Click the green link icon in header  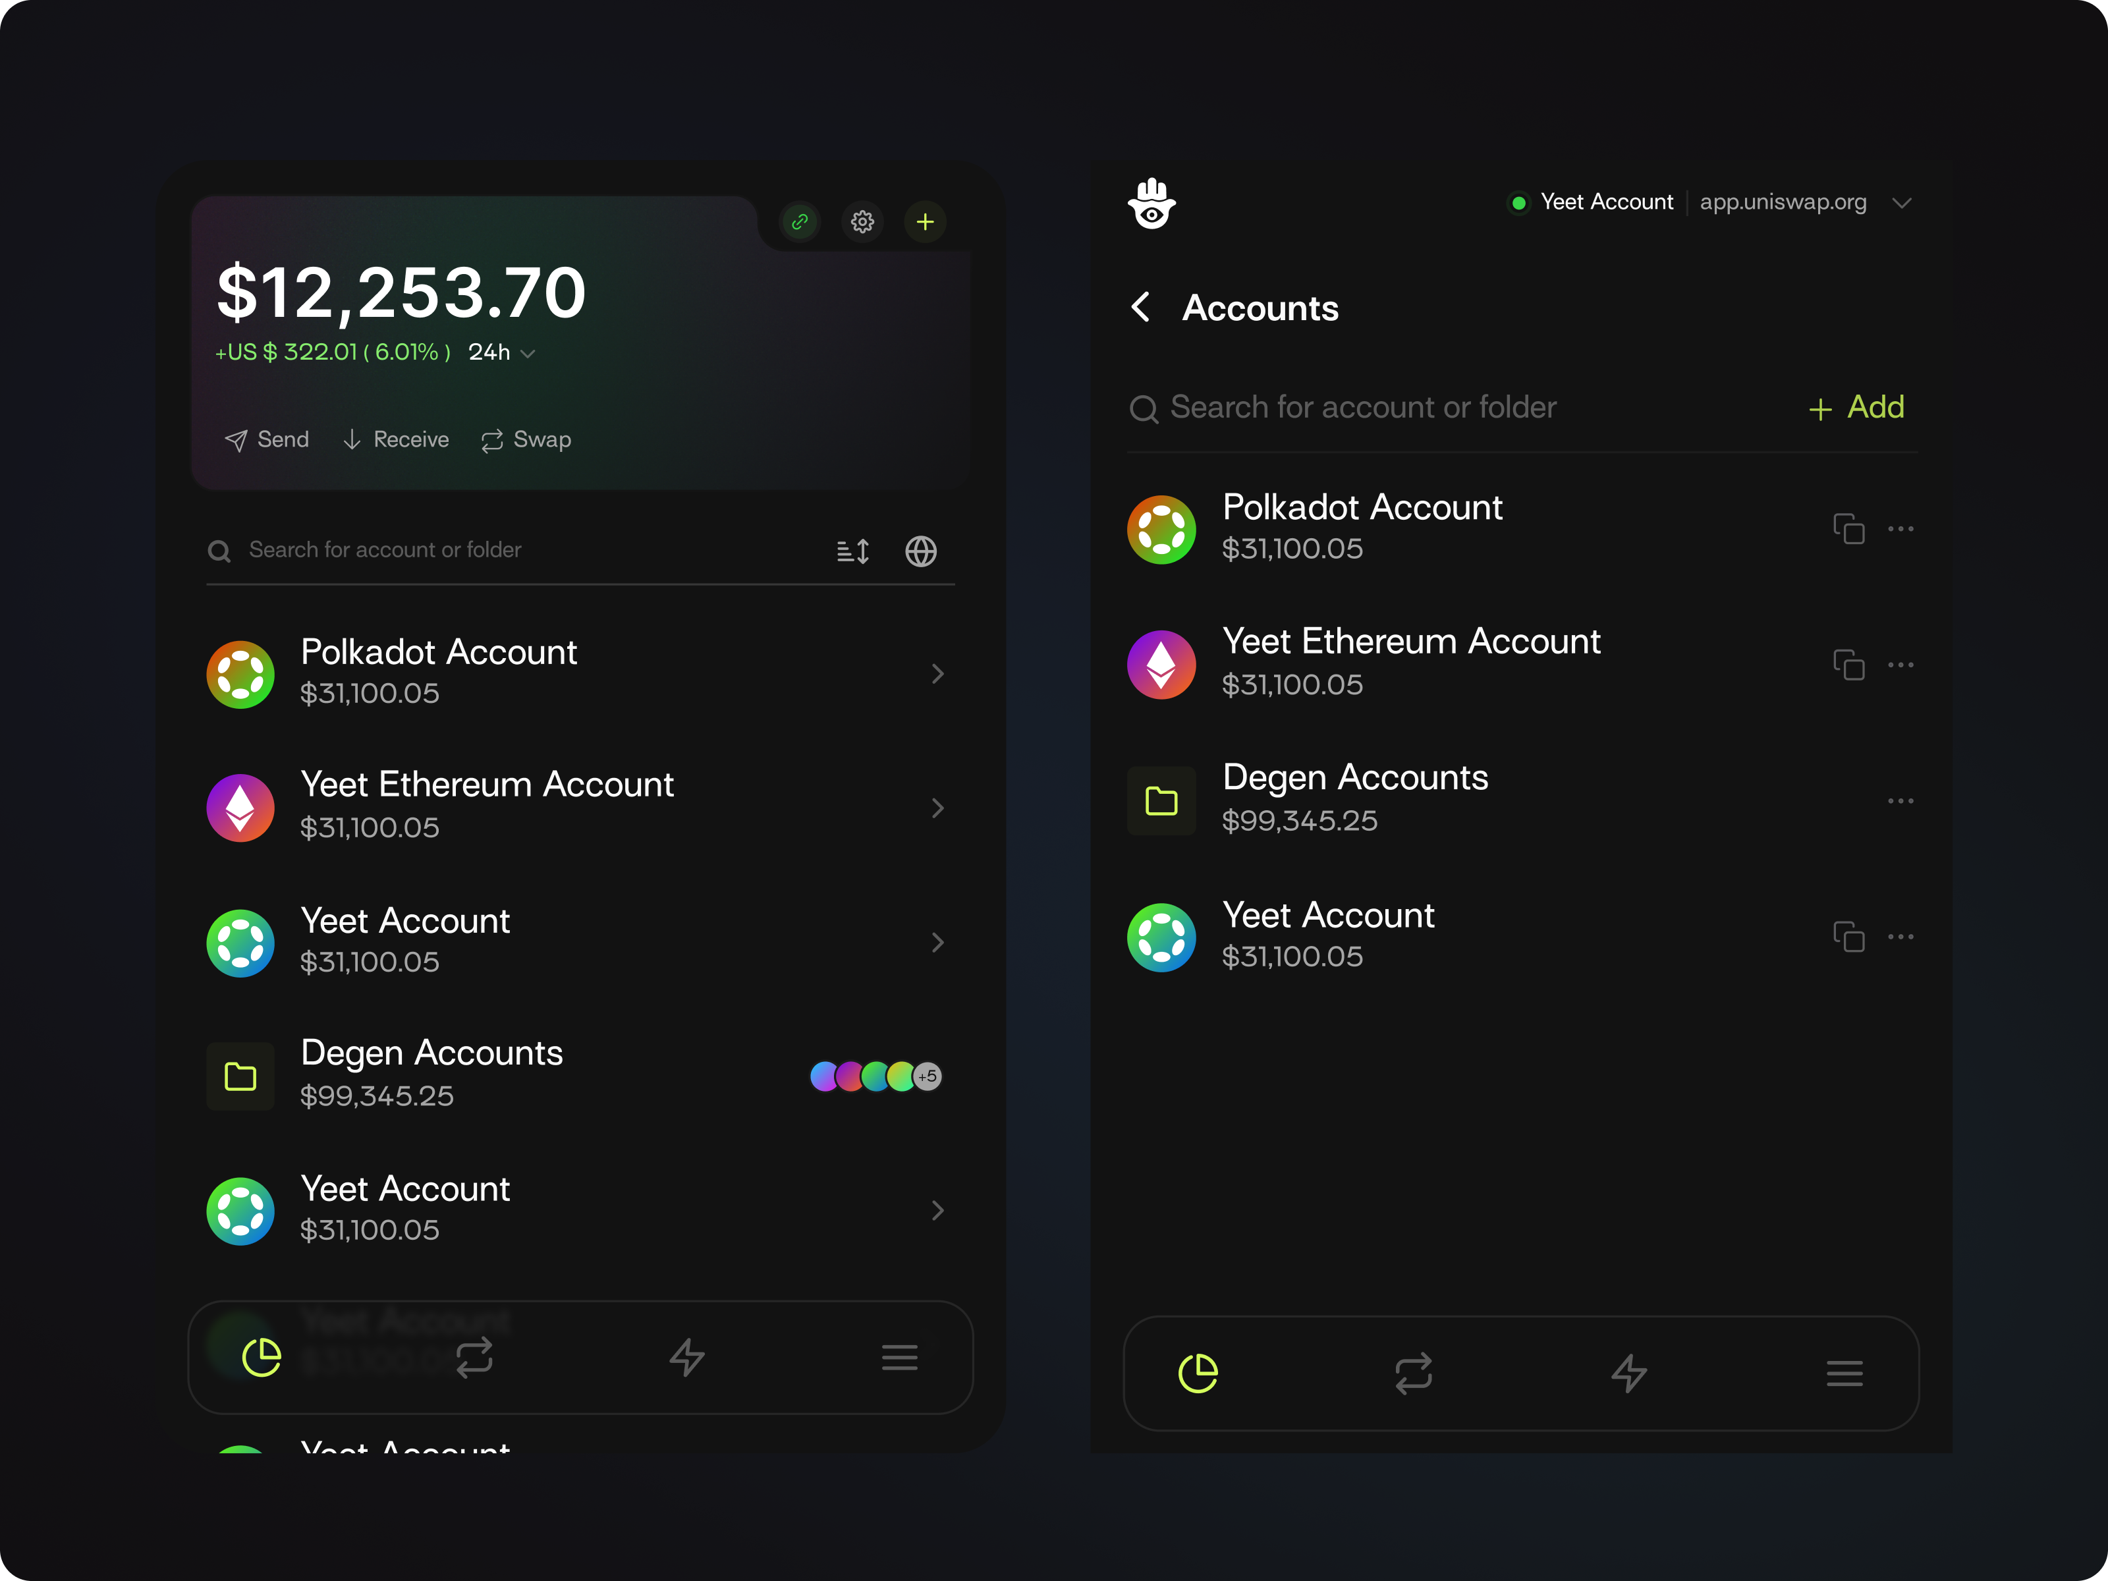coord(800,222)
